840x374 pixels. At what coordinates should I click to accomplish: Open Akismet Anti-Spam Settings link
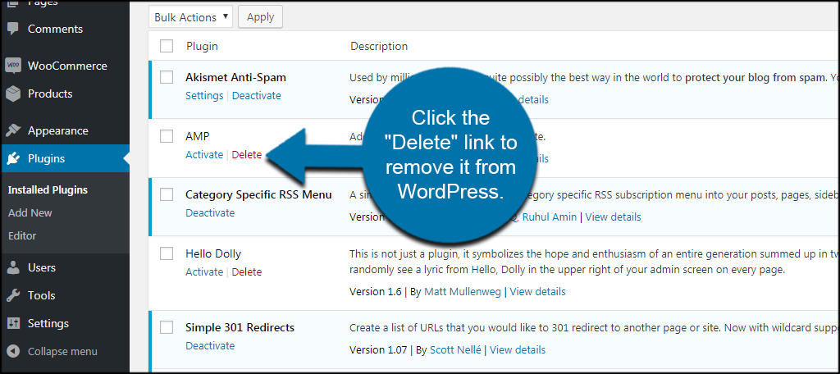click(204, 95)
